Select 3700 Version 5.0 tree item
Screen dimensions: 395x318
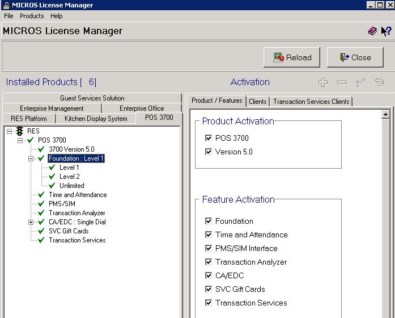71,149
